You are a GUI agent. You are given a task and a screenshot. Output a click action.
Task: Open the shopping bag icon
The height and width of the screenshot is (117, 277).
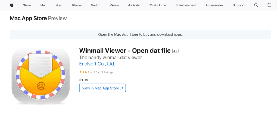click(269, 5)
